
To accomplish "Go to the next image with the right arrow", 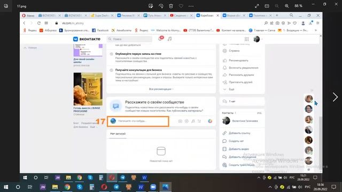I will [x=335, y=97].
